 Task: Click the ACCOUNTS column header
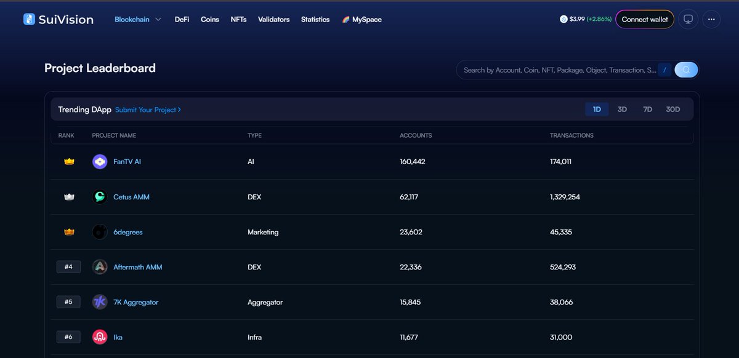point(416,135)
